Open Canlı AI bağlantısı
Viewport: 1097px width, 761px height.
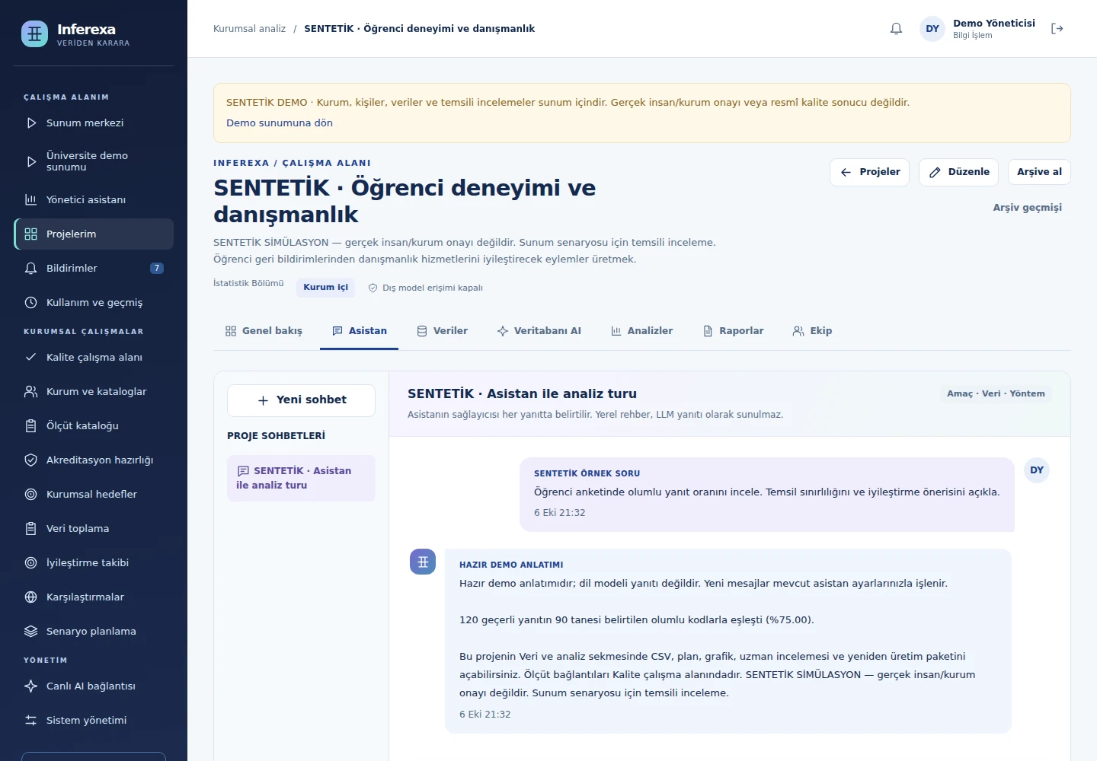pos(94,686)
